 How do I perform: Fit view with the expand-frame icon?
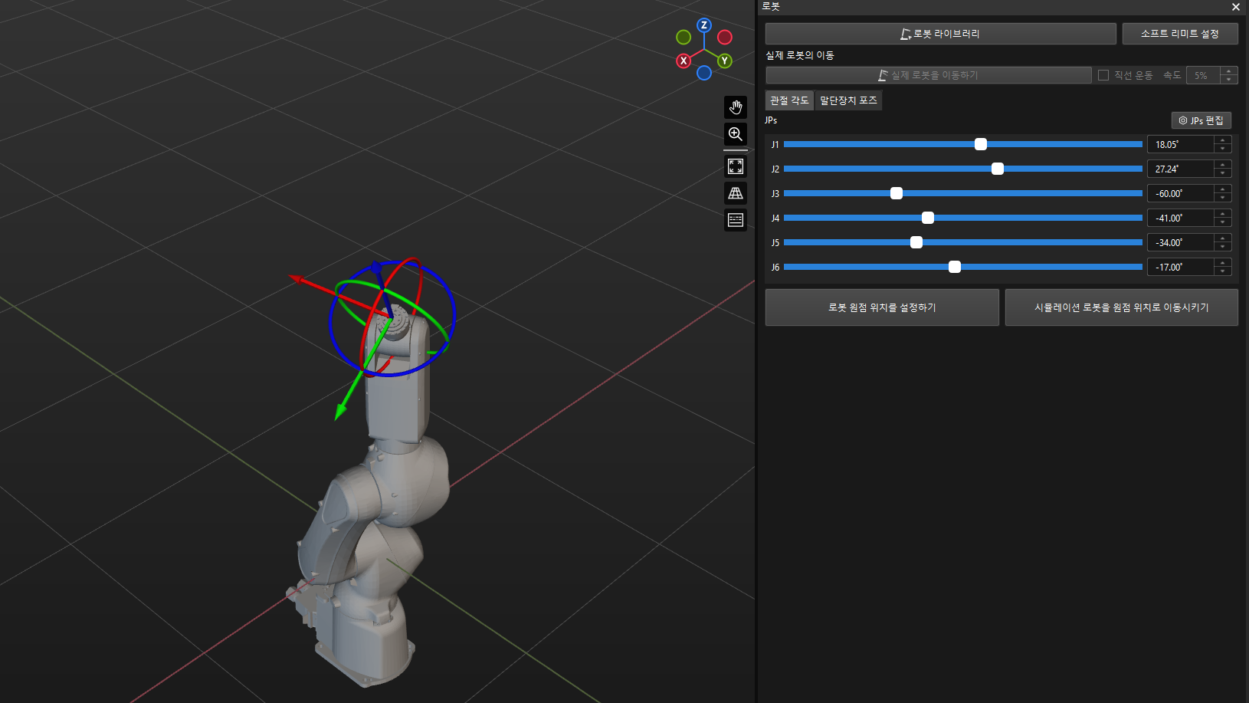[736, 166]
